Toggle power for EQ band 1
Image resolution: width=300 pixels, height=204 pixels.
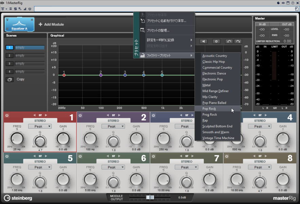click(x=7, y=115)
